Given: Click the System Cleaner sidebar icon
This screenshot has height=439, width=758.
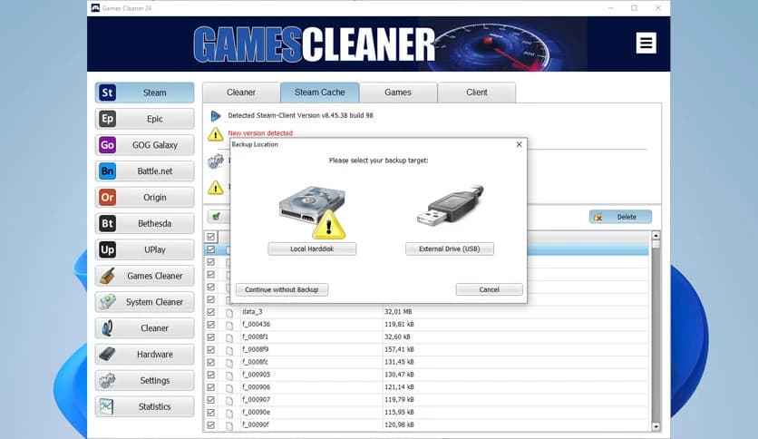Looking at the screenshot, I should [x=107, y=302].
